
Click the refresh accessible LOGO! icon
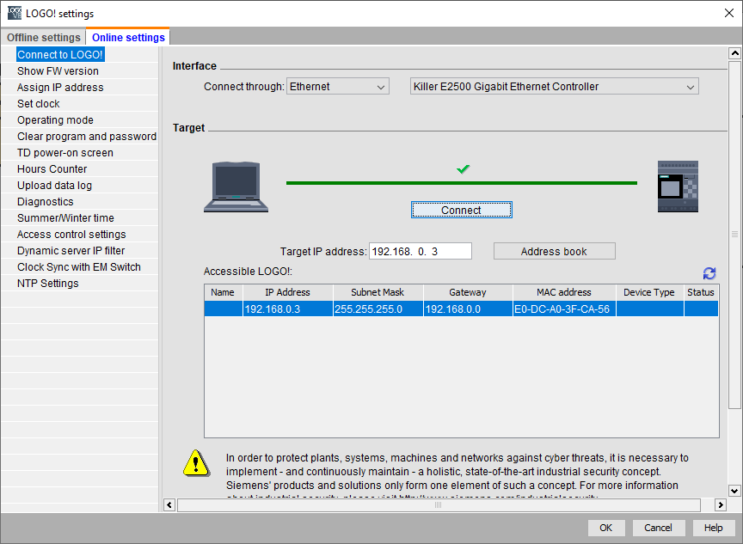pos(709,273)
